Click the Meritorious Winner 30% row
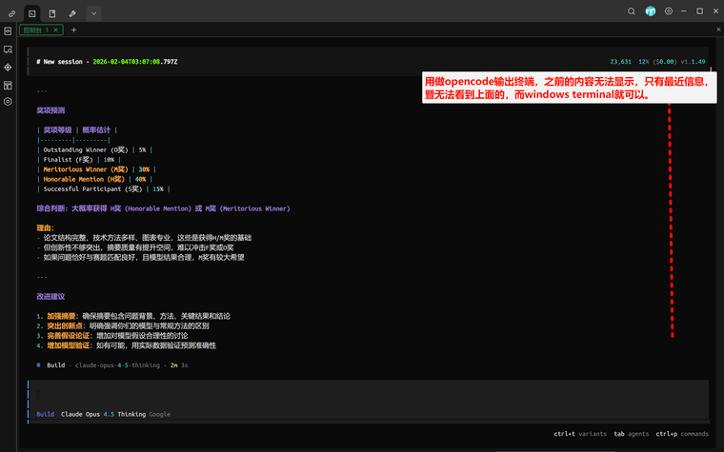Image resolution: width=724 pixels, height=452 pixels. click(96, 169)
